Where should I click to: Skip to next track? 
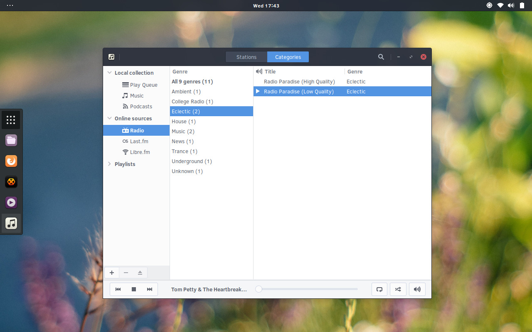pyautogui.click(x=150, y=289)
